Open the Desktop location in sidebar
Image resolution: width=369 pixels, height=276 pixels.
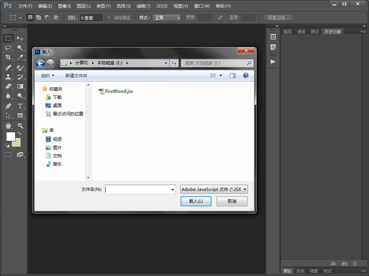[x=54, y=106]
